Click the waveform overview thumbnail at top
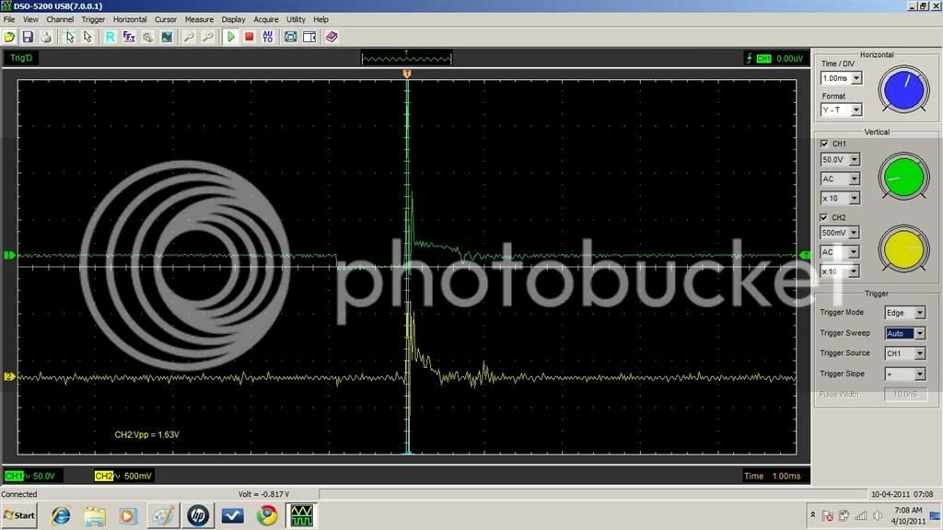The width and height of the screenshot is (943, 530). pyautogui.click(x=406, y=58)
